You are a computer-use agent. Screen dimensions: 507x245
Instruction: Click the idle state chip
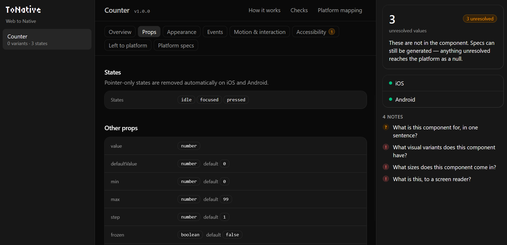(186, 100)
